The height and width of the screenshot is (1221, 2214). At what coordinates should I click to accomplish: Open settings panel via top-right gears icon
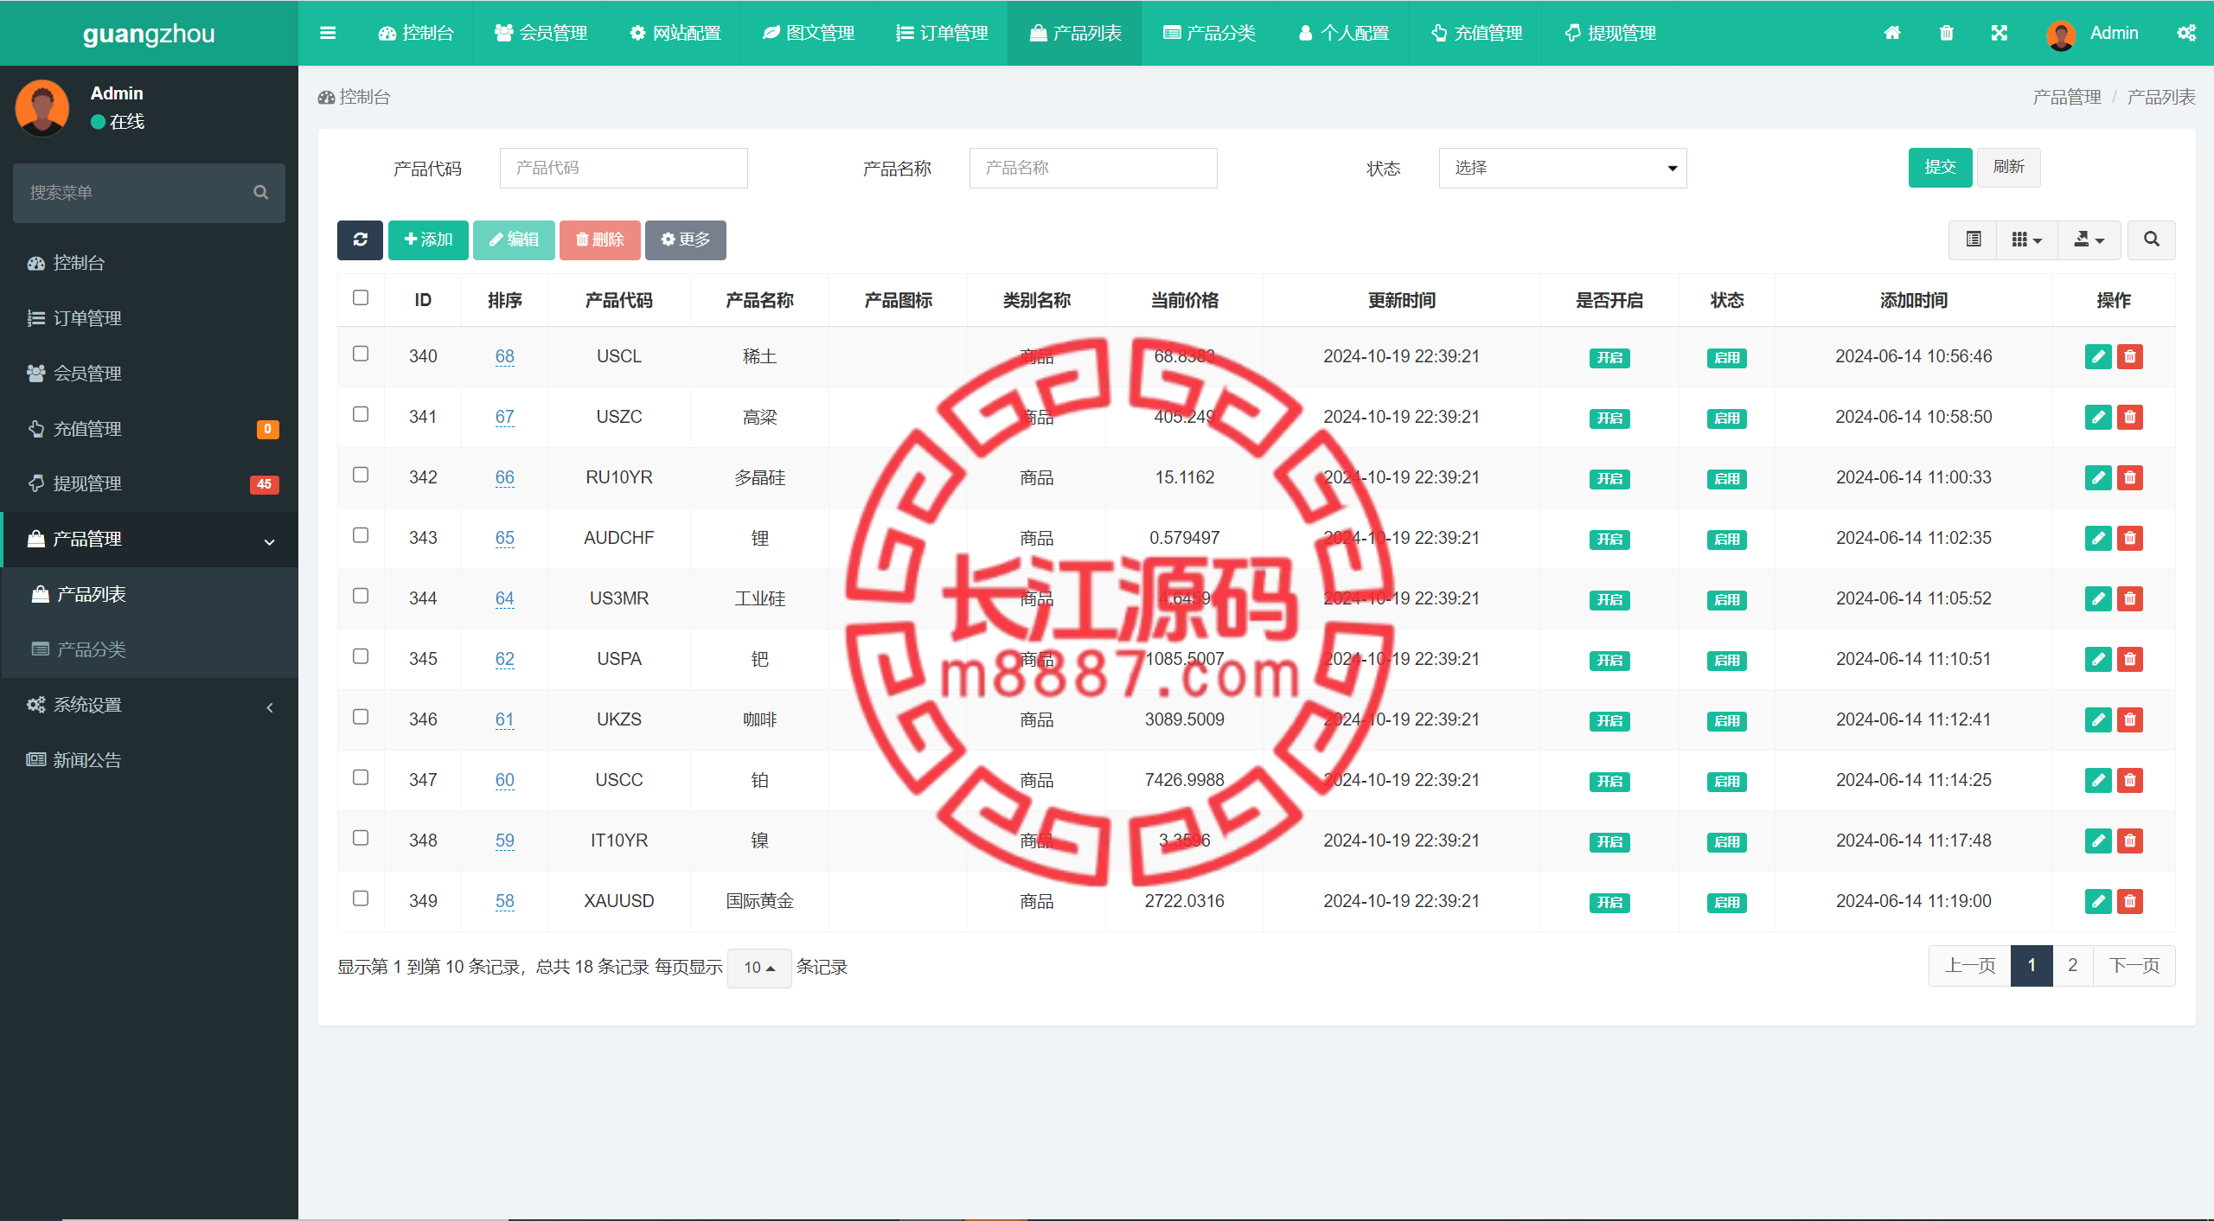(2186, 33)
